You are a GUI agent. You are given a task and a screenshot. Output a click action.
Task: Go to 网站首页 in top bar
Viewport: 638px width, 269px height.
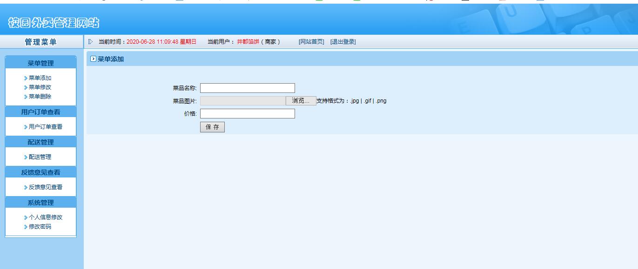pos(311,42)
